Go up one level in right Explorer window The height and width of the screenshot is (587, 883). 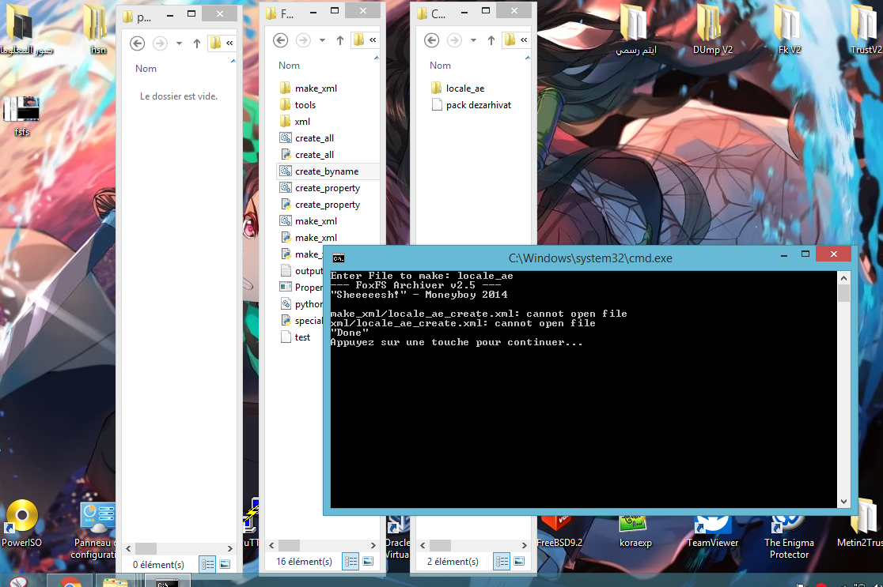491,40
